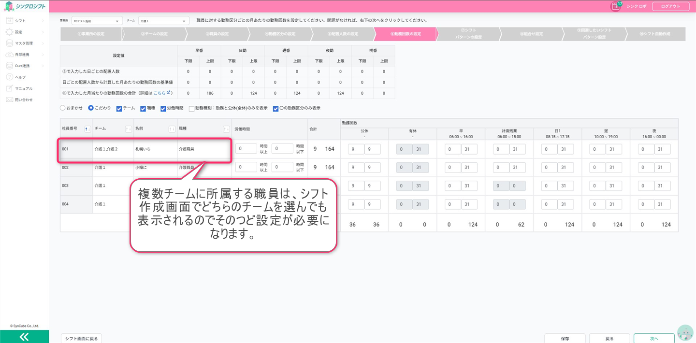Click the 日1 lower-limit input for employee 003

[549, 186]
